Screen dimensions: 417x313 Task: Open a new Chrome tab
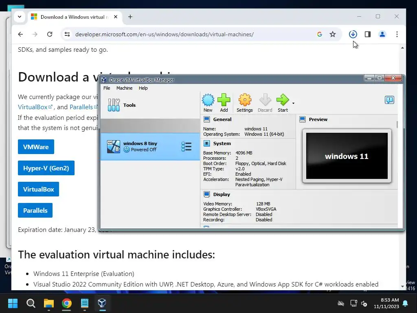pyautogui.click(x=130, y=17)
